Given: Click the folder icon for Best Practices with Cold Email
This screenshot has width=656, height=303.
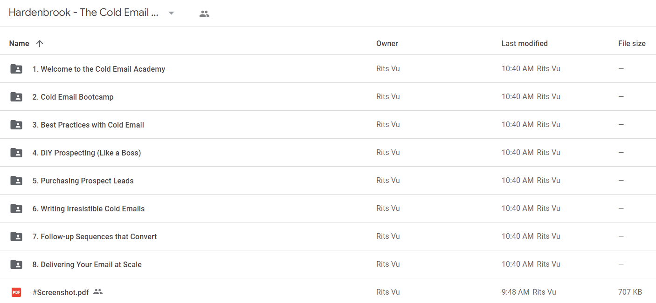Looking at the screenshot, I should tap(16, 125).
